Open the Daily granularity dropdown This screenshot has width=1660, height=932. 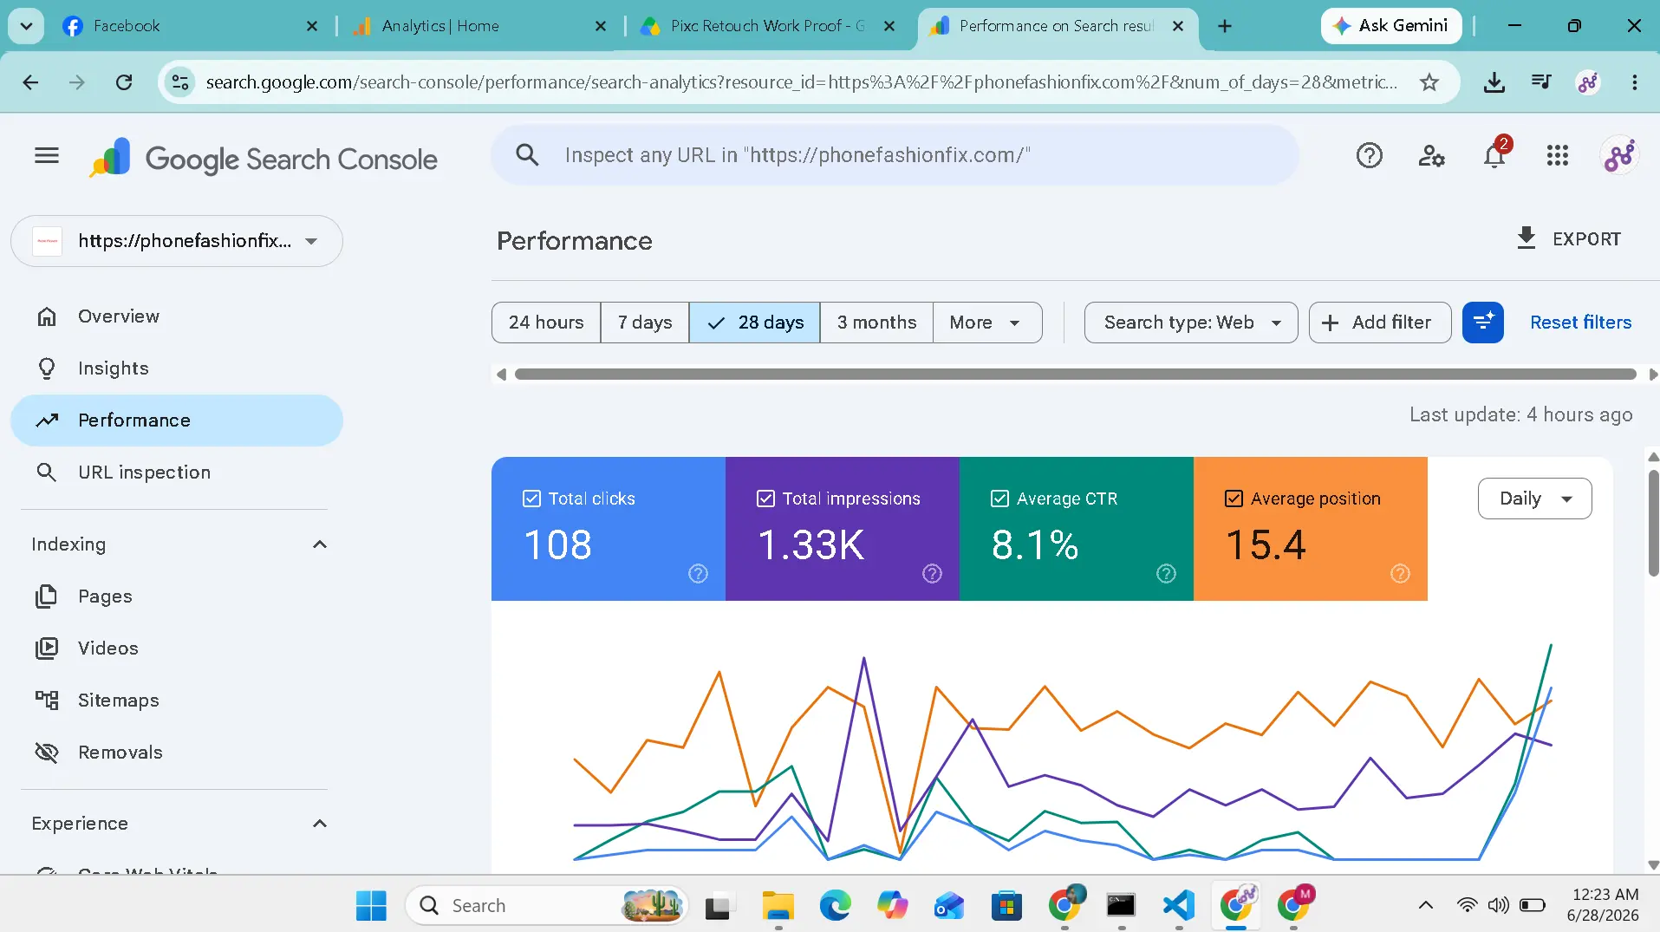1534,499
